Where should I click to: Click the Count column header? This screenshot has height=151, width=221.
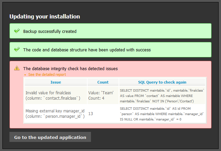[x=103, y=82]
